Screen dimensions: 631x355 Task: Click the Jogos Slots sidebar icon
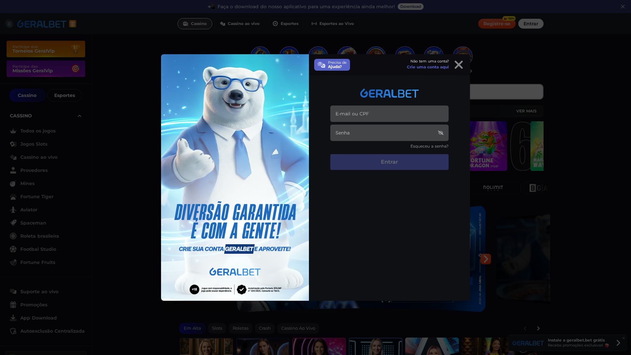[13, 144]
